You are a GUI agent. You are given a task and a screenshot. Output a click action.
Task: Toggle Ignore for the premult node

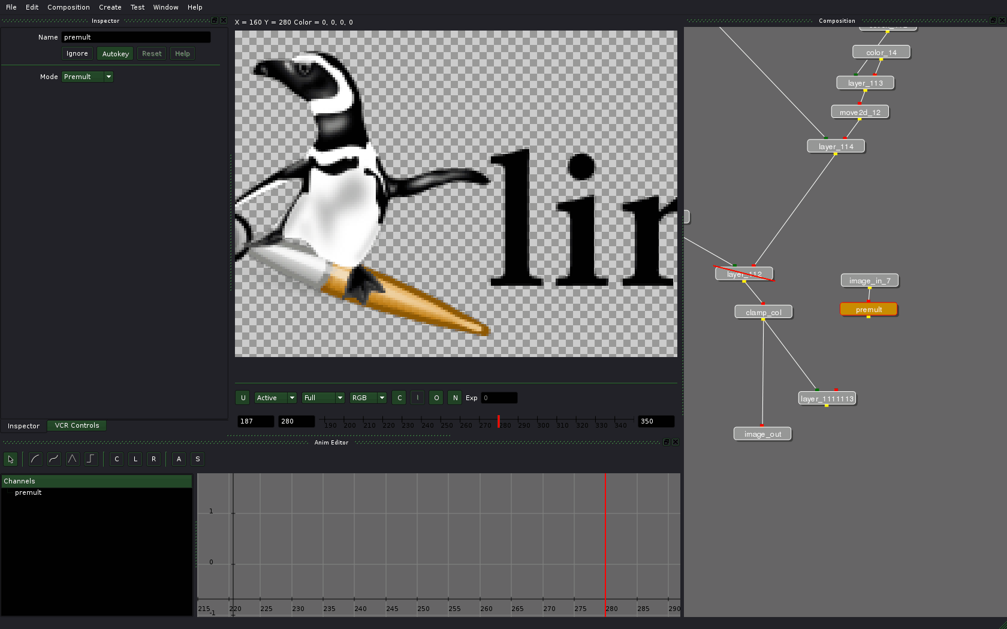pyautogui.click(x=77, y=54)
